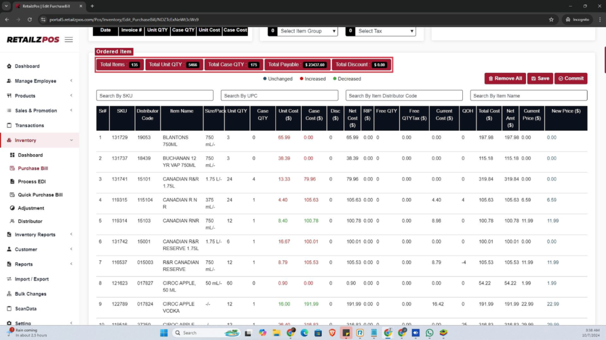Click item name CIROC APPLE VODKA

178,307
